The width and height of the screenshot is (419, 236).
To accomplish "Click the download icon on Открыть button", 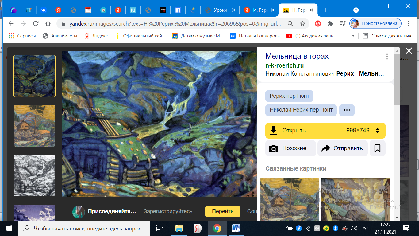I will pyautogui.click(x=273, y=131).
